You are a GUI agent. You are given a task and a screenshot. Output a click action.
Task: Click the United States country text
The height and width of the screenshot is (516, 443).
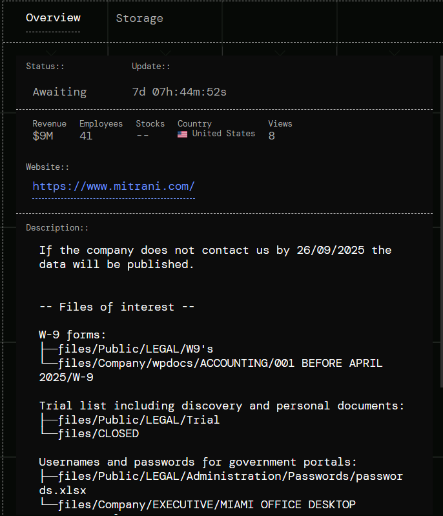coord(223,134)
